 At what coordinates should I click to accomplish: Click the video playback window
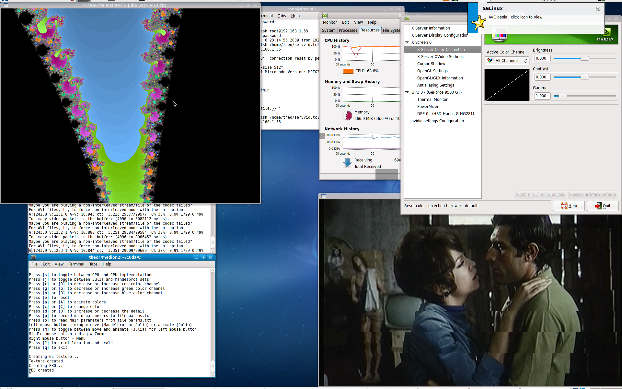(x=470, y=293)
